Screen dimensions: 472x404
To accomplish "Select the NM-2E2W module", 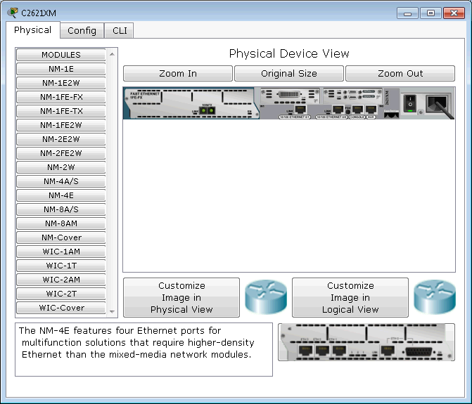I will pyautogui.click(x=61, y=139).
